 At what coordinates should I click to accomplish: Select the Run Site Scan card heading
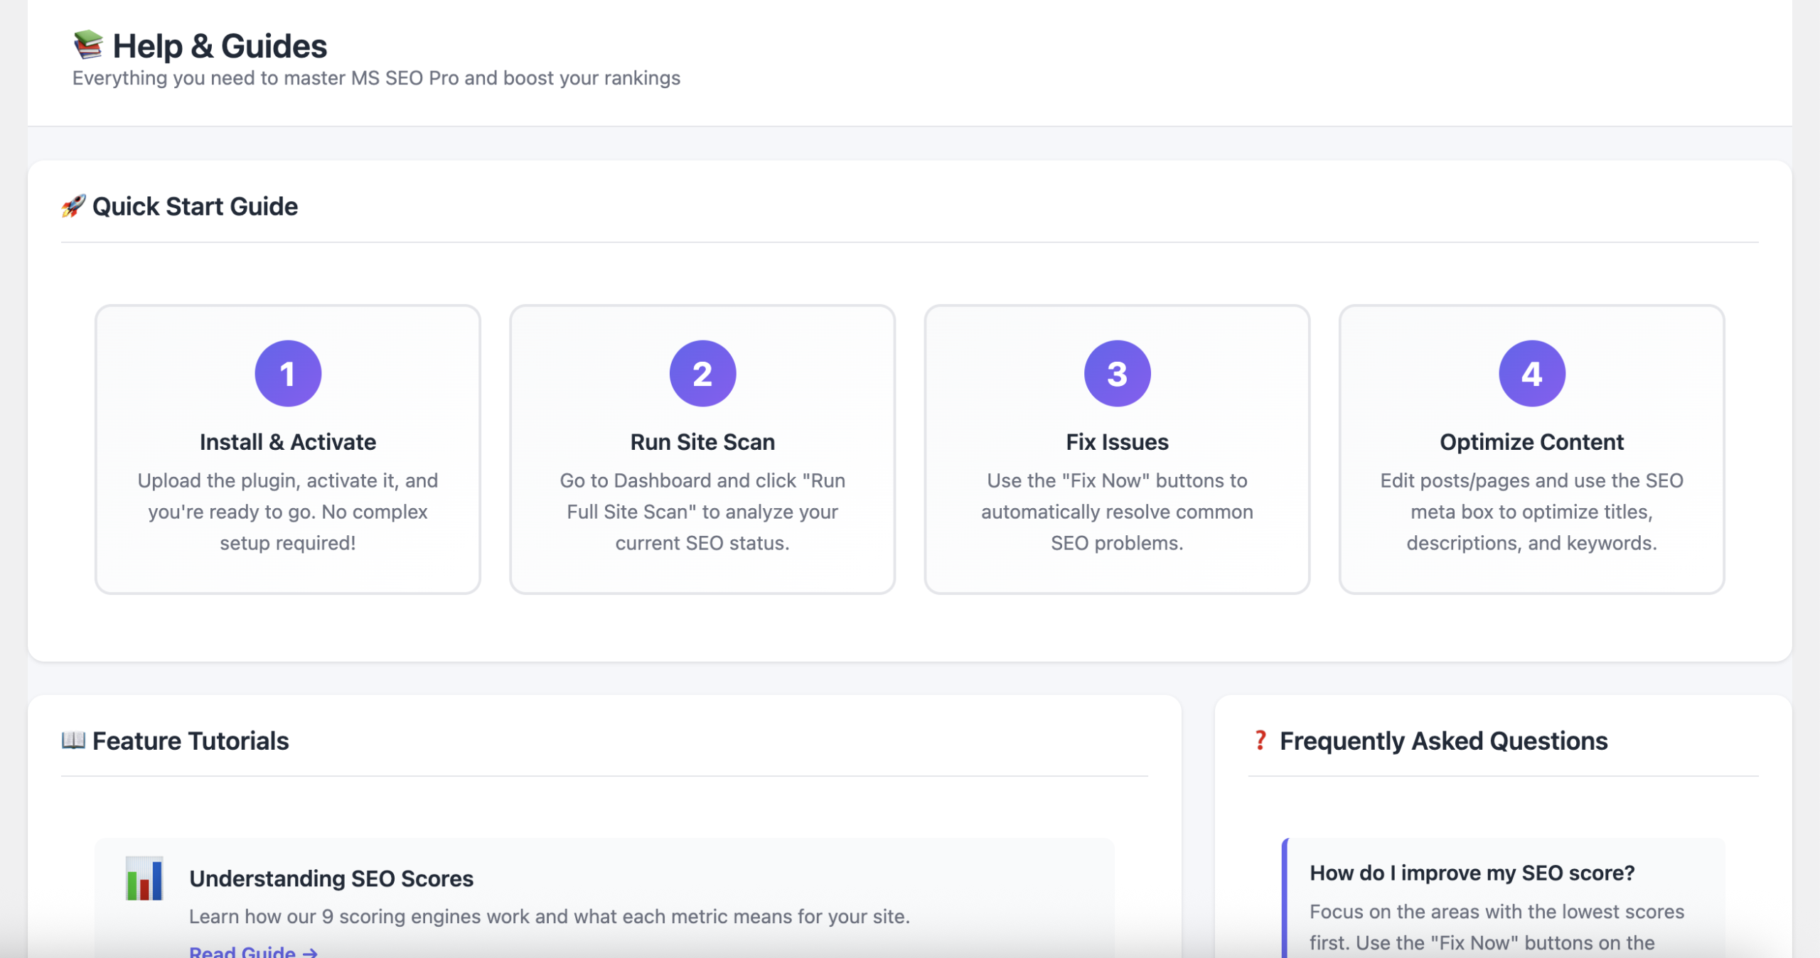pyautogui.click(x=702, y=442)
